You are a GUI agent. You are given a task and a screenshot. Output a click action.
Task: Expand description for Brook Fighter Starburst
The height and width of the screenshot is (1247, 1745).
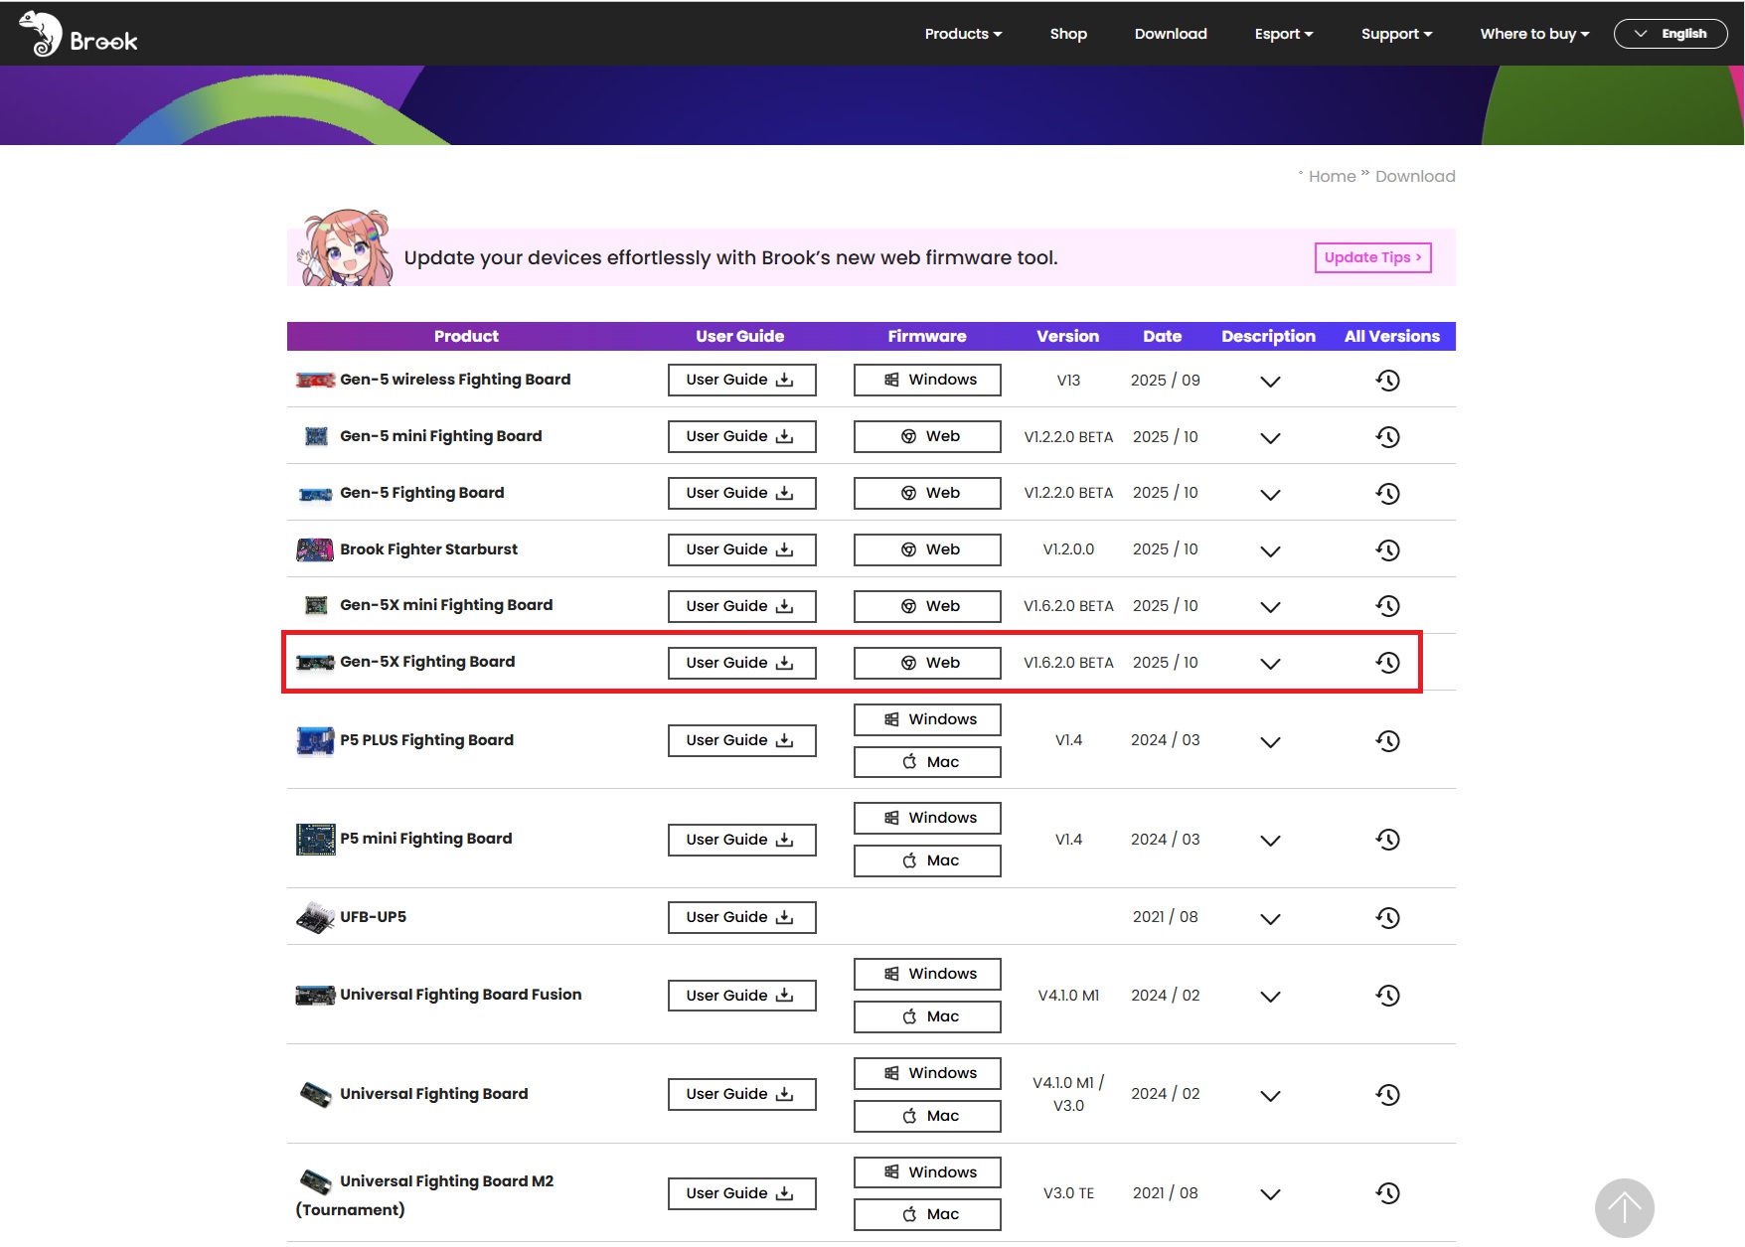1270,551
